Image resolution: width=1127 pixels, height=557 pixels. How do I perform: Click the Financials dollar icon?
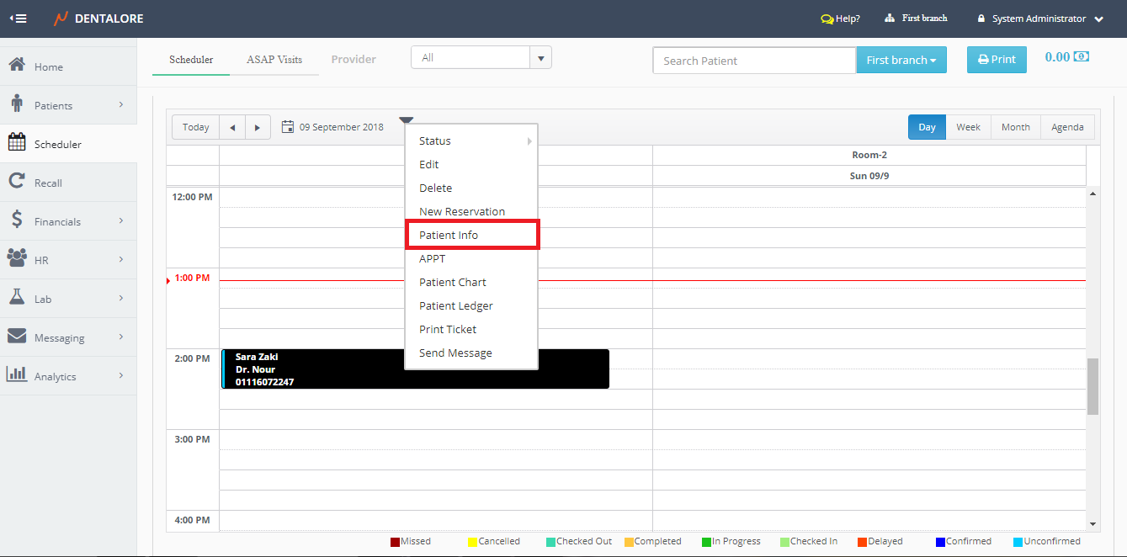[x=16, y=220]
